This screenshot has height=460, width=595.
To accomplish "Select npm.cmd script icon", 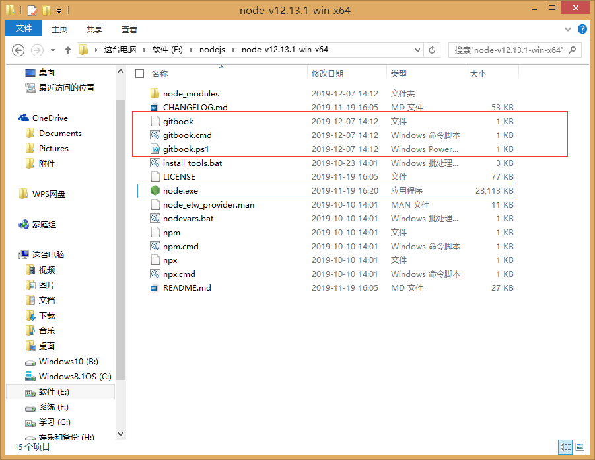I will (155, 246).
